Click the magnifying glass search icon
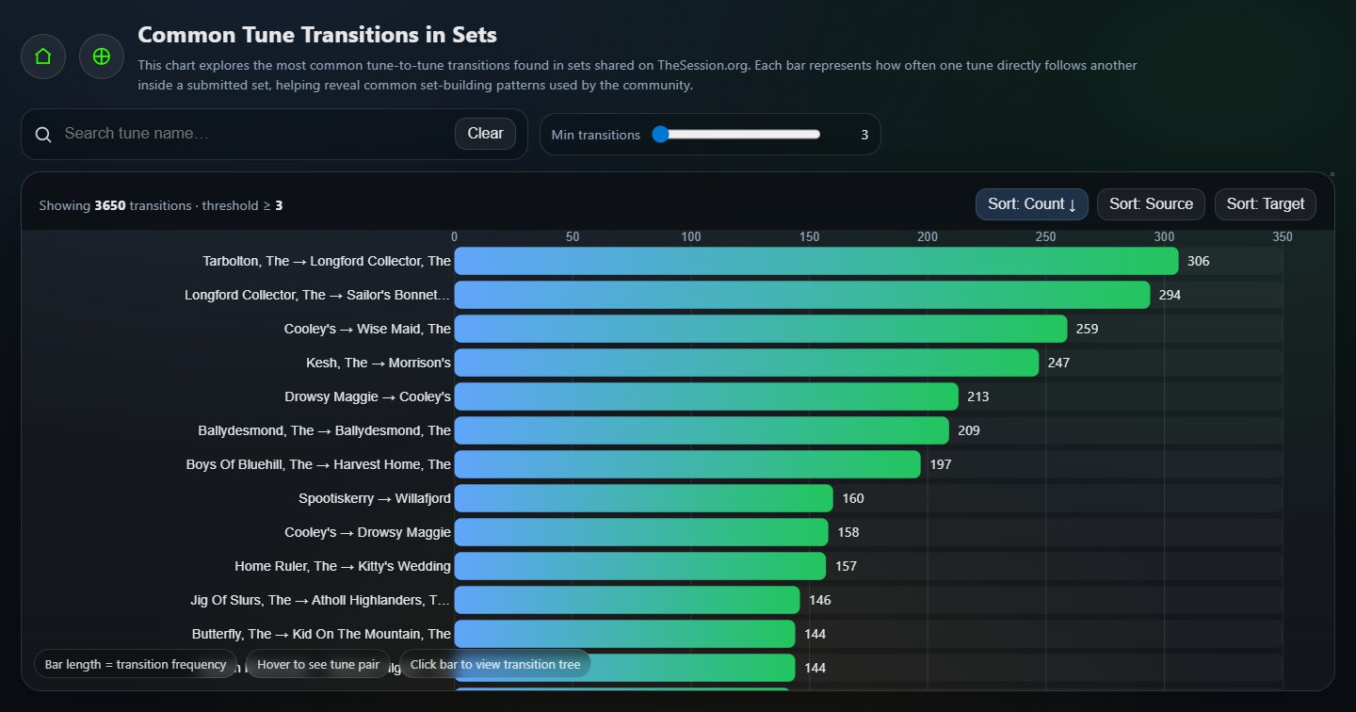This screenshot has height=712, width=1356. point(43,134)
